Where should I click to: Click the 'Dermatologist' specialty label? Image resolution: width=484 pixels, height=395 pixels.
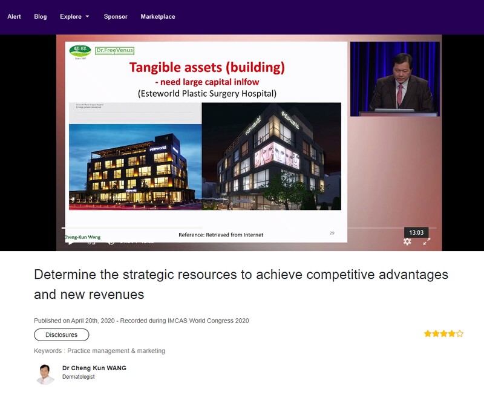click(79, 377)
